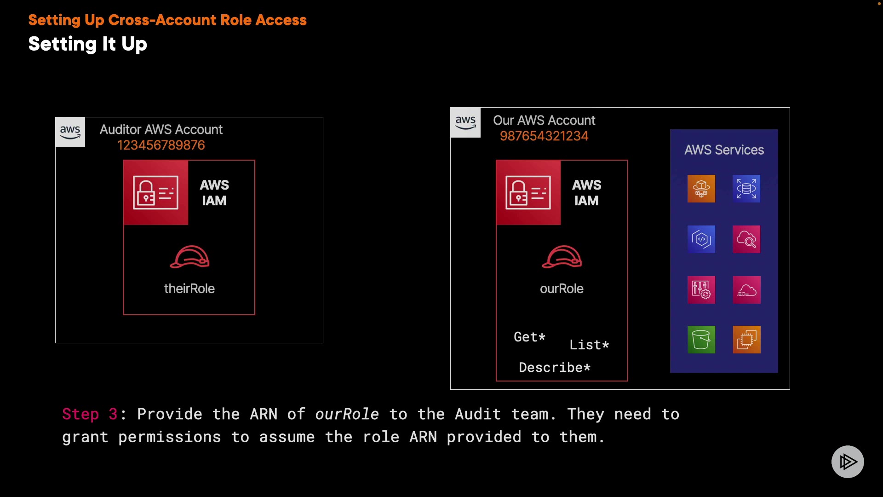Click the AWS logo of Auditor account
Image resolution: width=883 pixels, height=497 pixels.
[x=70, y=132]
